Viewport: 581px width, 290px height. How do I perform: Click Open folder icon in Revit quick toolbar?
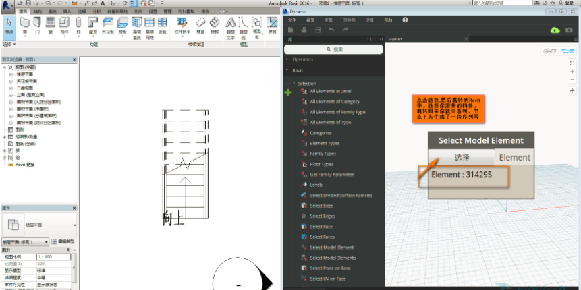(x=20, y=3)
